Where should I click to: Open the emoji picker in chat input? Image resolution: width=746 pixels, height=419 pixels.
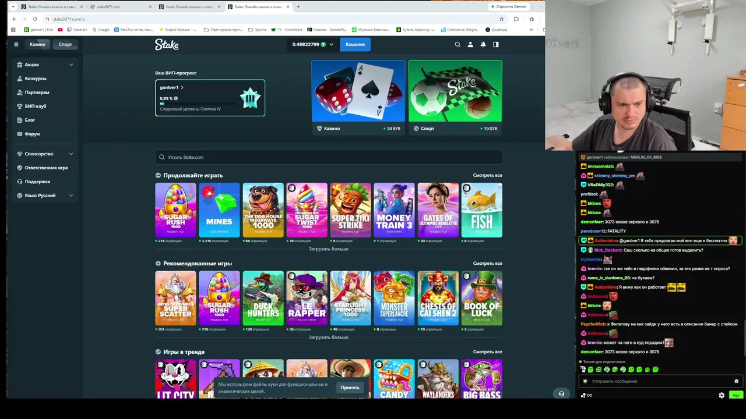pyautogui.click(x=736, y=381)
